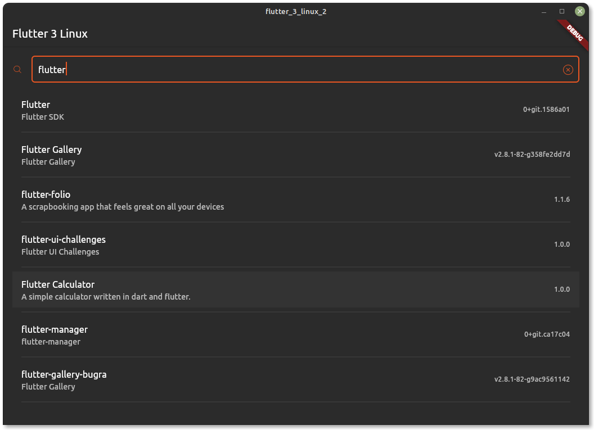Select the flutter-manager entry
Viewport: 594px width, 430px height.
pos(295,335)
